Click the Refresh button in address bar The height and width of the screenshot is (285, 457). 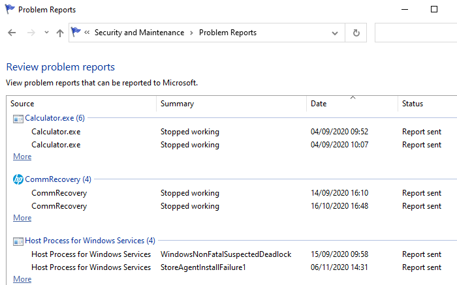pyautogui.click(x=356, y=33)
